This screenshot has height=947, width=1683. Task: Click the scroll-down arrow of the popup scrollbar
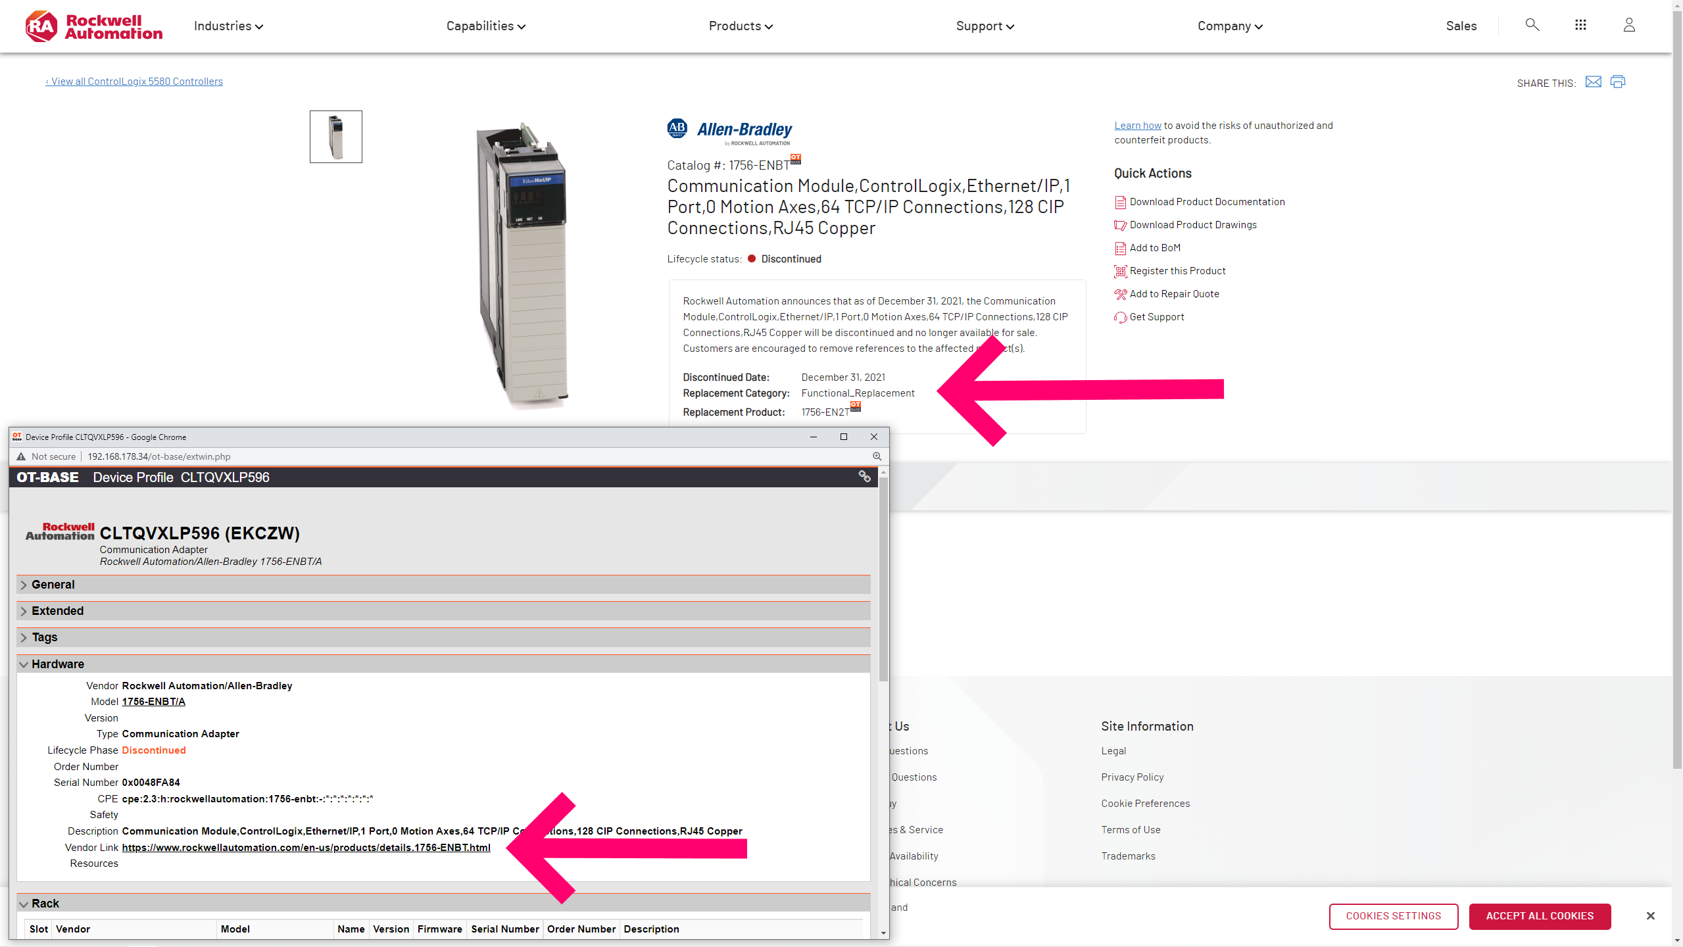coord(883,933)
